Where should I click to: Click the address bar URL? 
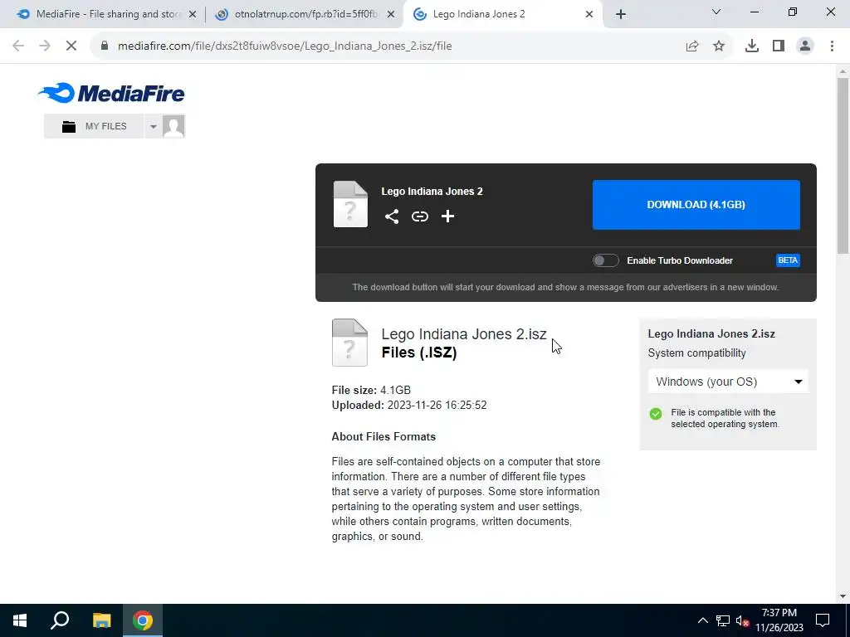[x=286, y=46]
